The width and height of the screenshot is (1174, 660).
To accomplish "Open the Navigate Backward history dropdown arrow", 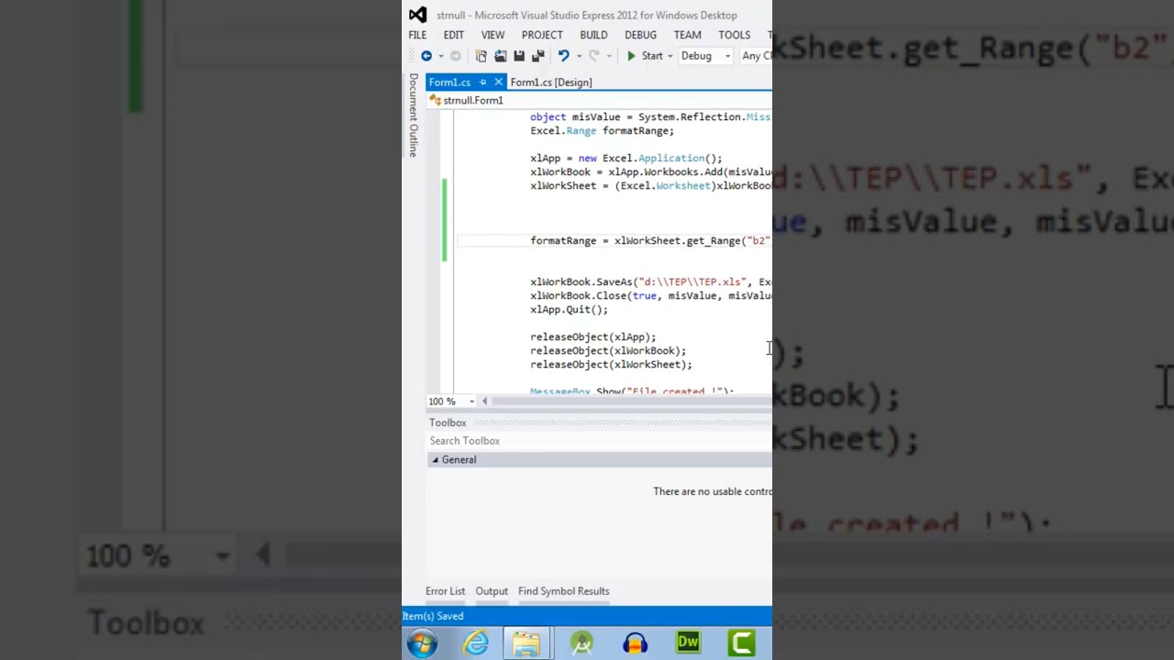I will coord(440,56).
